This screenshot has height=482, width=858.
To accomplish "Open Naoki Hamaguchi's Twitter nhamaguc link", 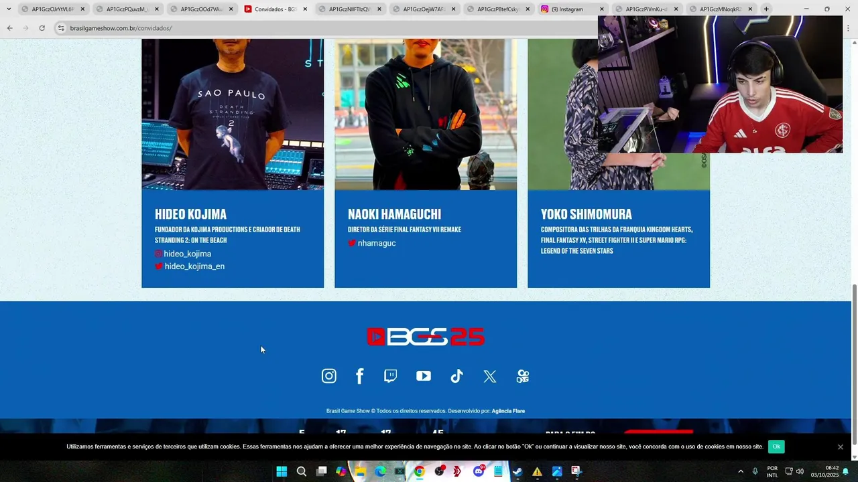I will (x=372, y=243).
